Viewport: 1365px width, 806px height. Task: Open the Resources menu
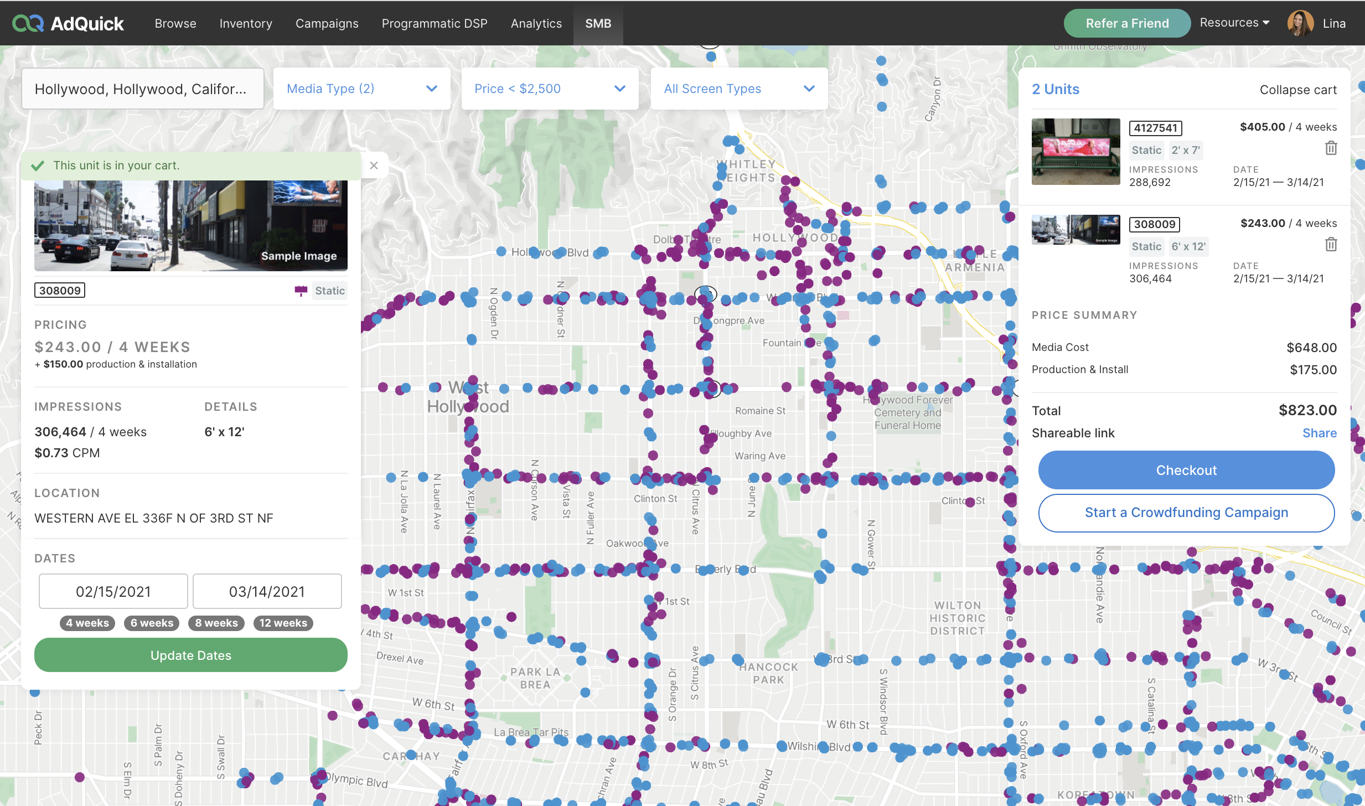coord(1234,23)
